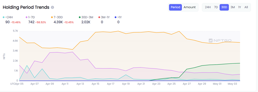The width and height of the screenshot is (258, 92).
Task: Click the Apr 27 x-axis label
Action: pos(187,84)
